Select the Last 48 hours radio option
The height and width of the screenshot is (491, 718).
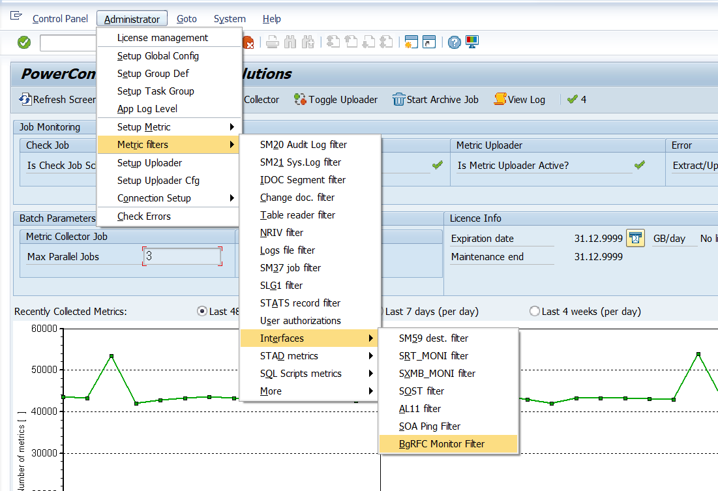tap(202, 312)
